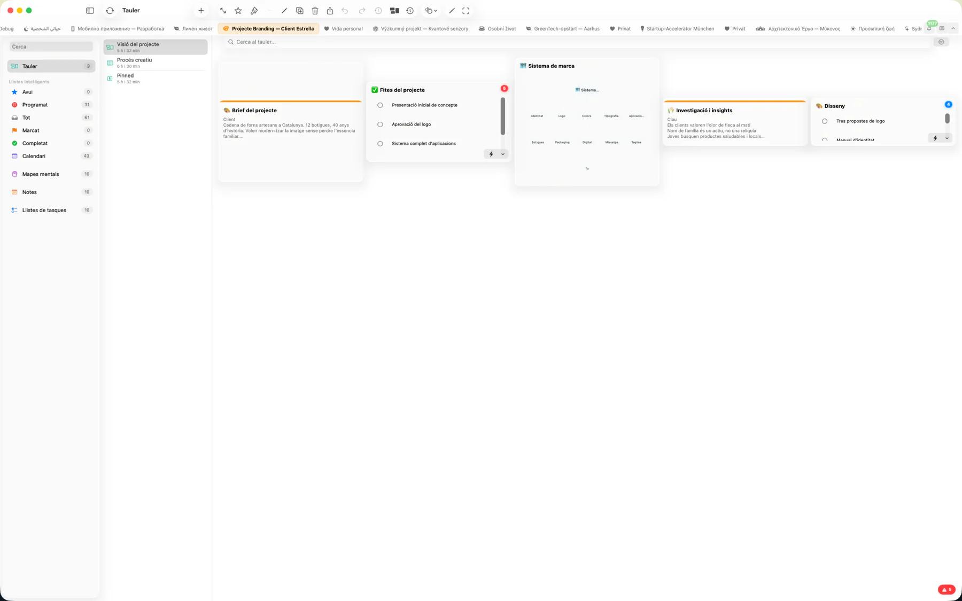The image size is (962, 601).
Task: Click the filter icon right of board search
Action: click(x=941, y=42)
